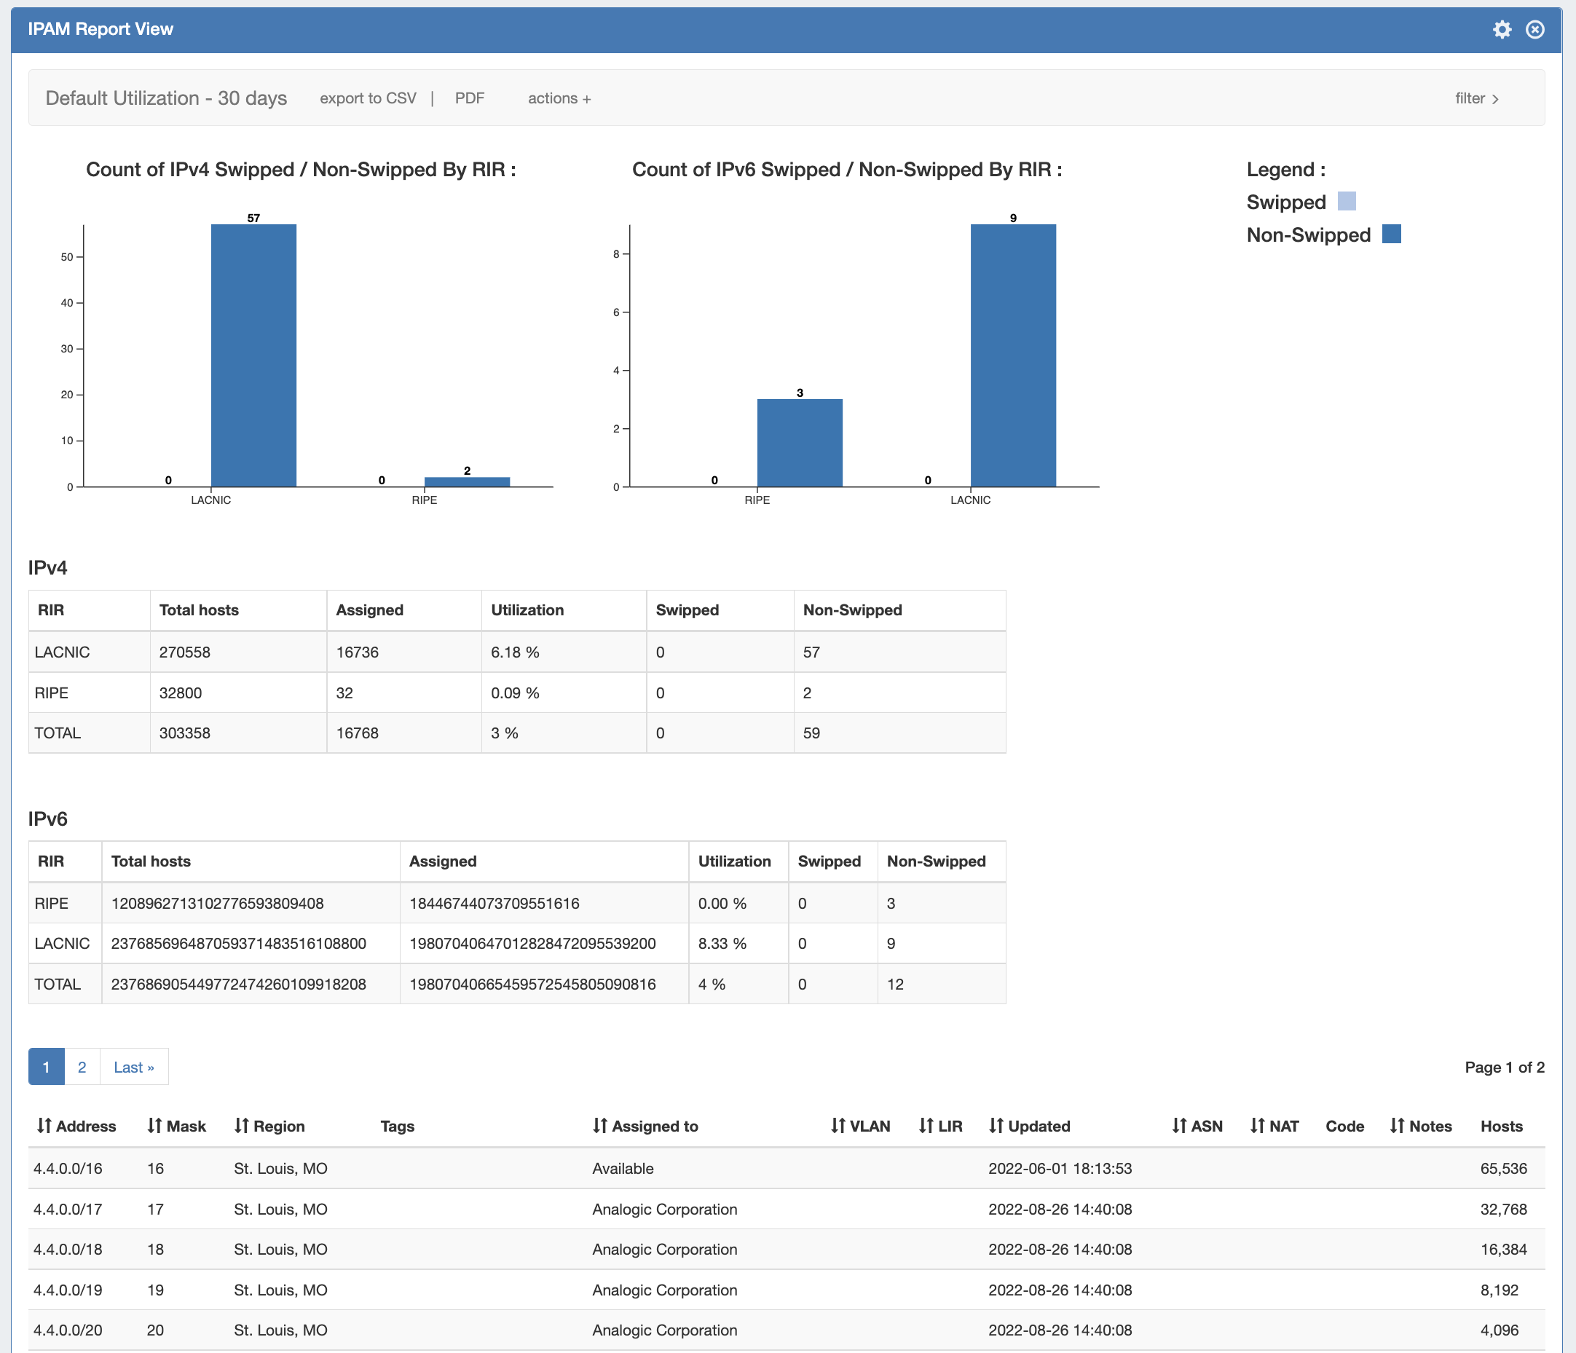Click export to CSV link

368,98
